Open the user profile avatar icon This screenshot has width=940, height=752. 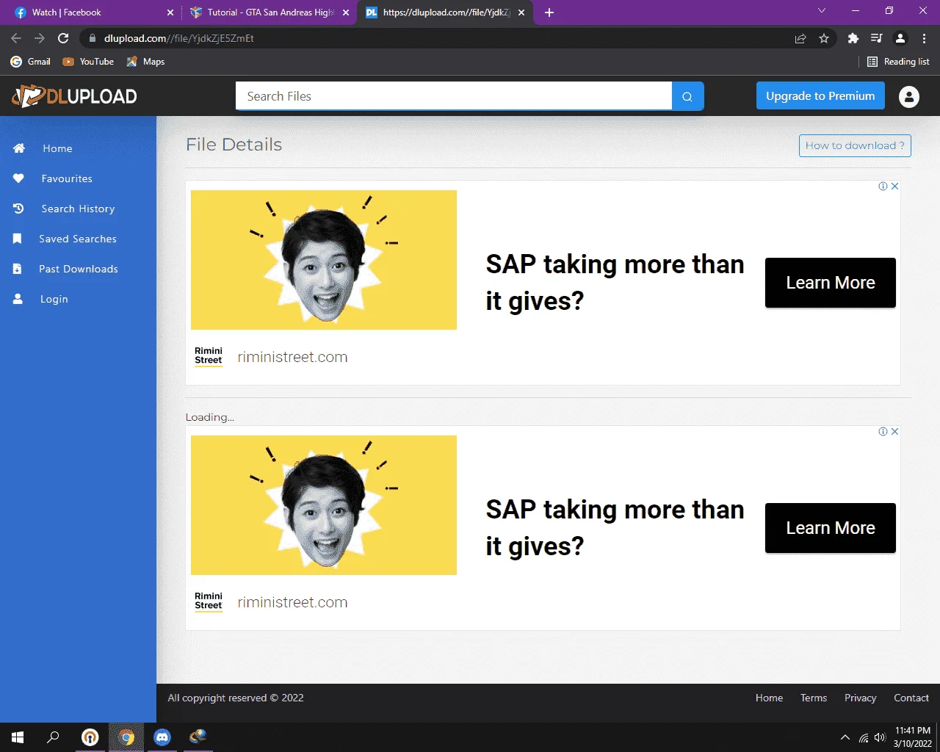(x=909, y=96)
